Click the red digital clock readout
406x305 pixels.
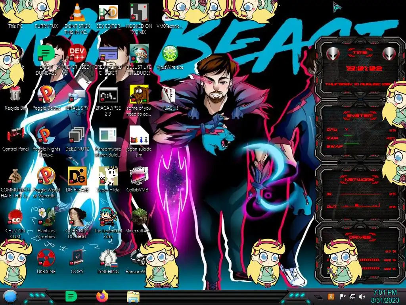pyautogui.click(x=364, y=68)
